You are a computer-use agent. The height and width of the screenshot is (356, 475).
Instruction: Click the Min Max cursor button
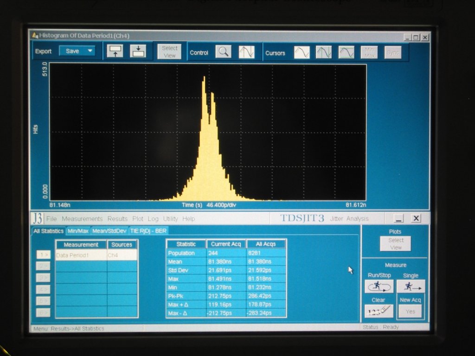coord(369,53)
